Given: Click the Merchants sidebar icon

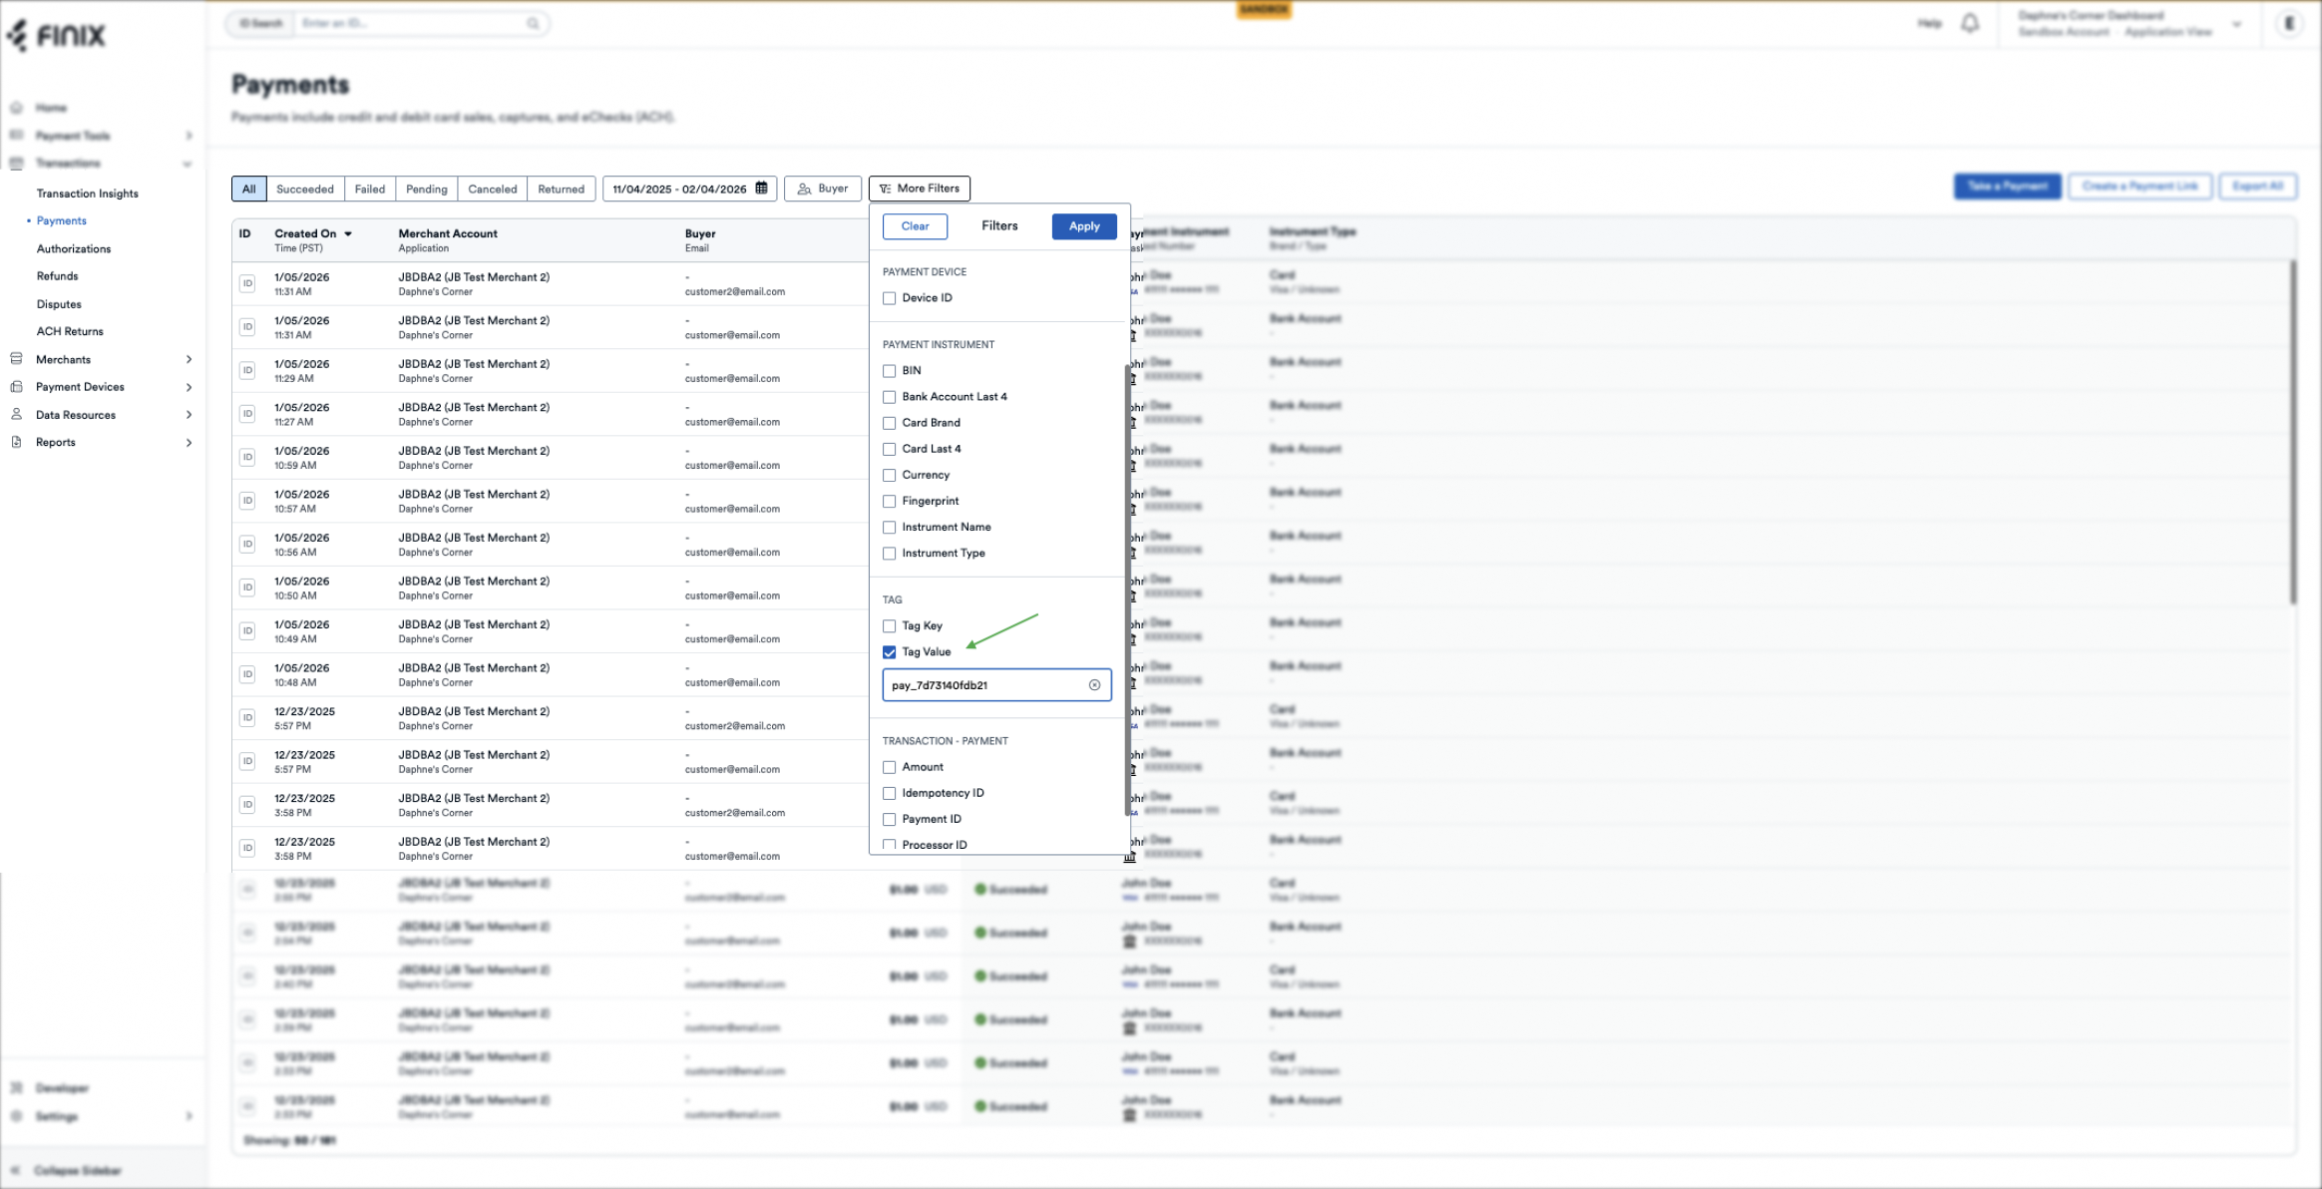Looking at the screenshot, I should coord(16,359).
